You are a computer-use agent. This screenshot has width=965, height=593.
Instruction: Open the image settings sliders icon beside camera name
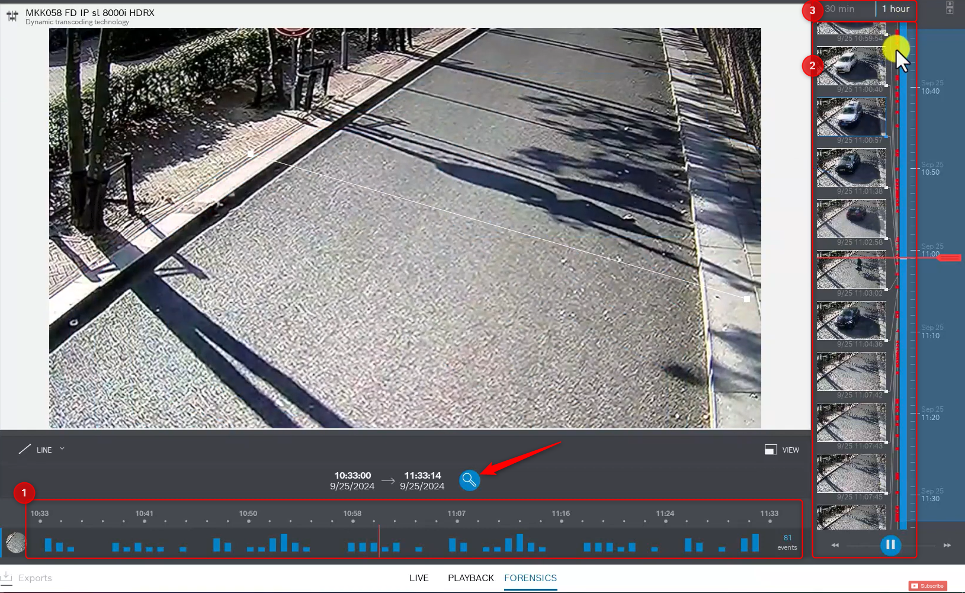pos(12,16)
